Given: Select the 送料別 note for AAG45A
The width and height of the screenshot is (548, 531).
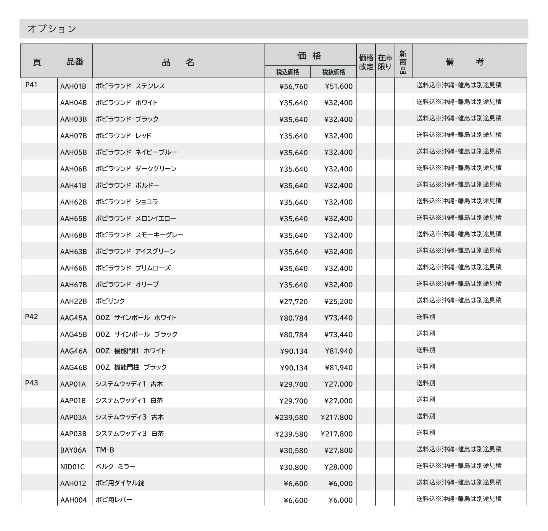Looking at the screenshot, I should (x=426, y=317).
